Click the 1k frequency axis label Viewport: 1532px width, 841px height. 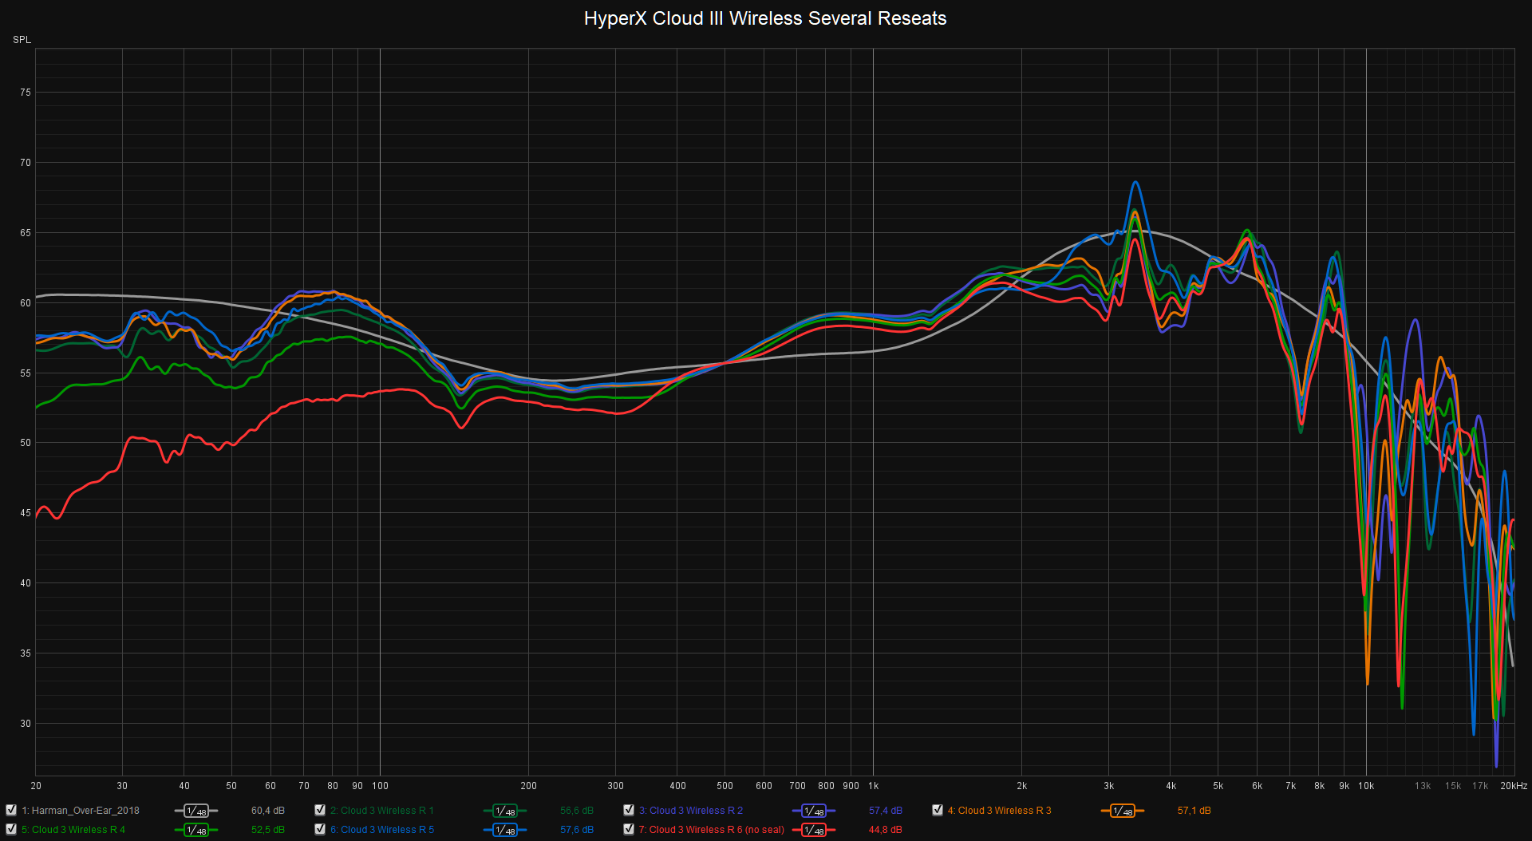(x=874, y=785)
